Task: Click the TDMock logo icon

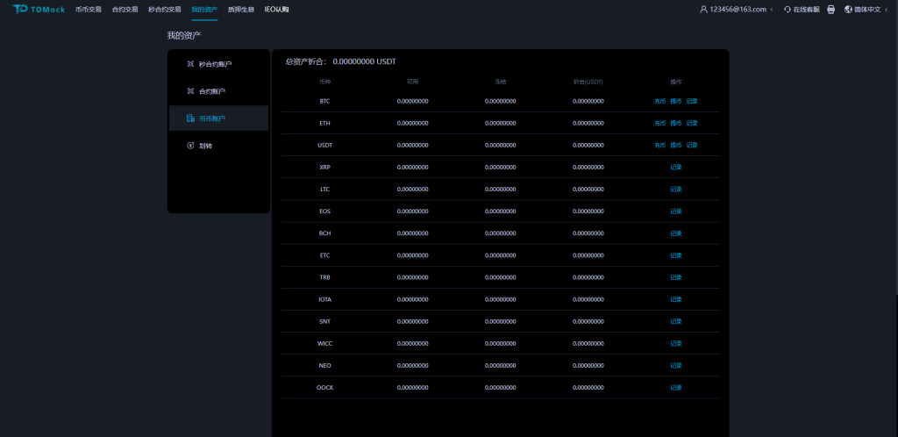Action: (x=20, y=9)
